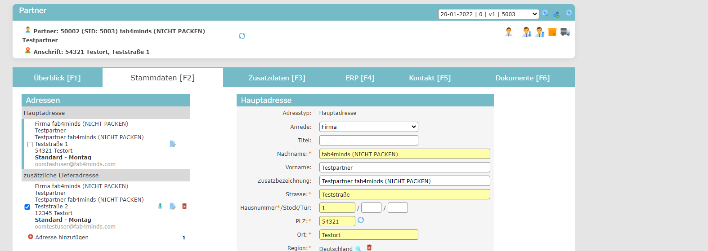Promote Lieferadresse with green up arrow
The image size is (708, 251).
[x=160, y=207]
